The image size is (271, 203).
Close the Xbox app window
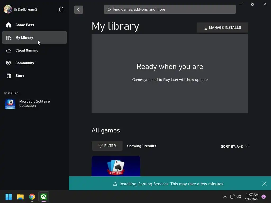(265, 4)
